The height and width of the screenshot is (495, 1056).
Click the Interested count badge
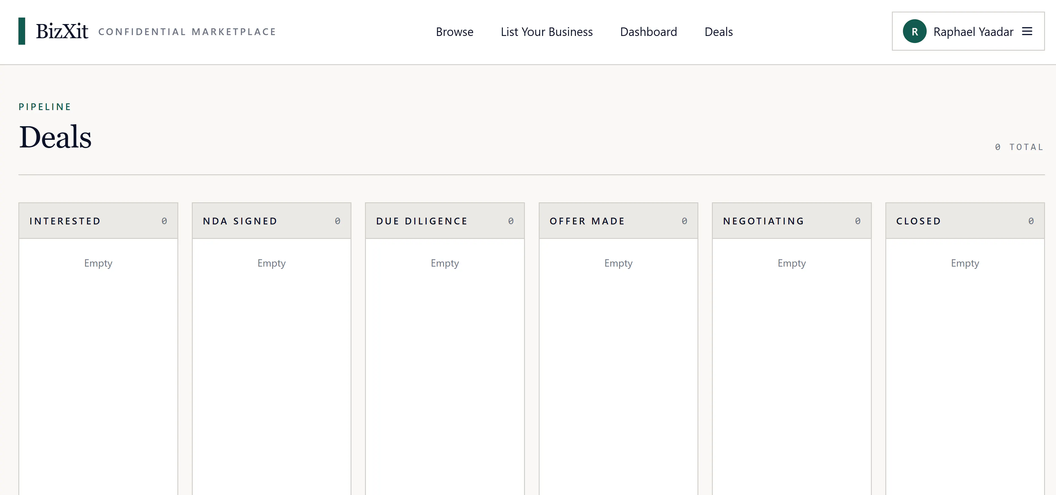click(164, 221)
